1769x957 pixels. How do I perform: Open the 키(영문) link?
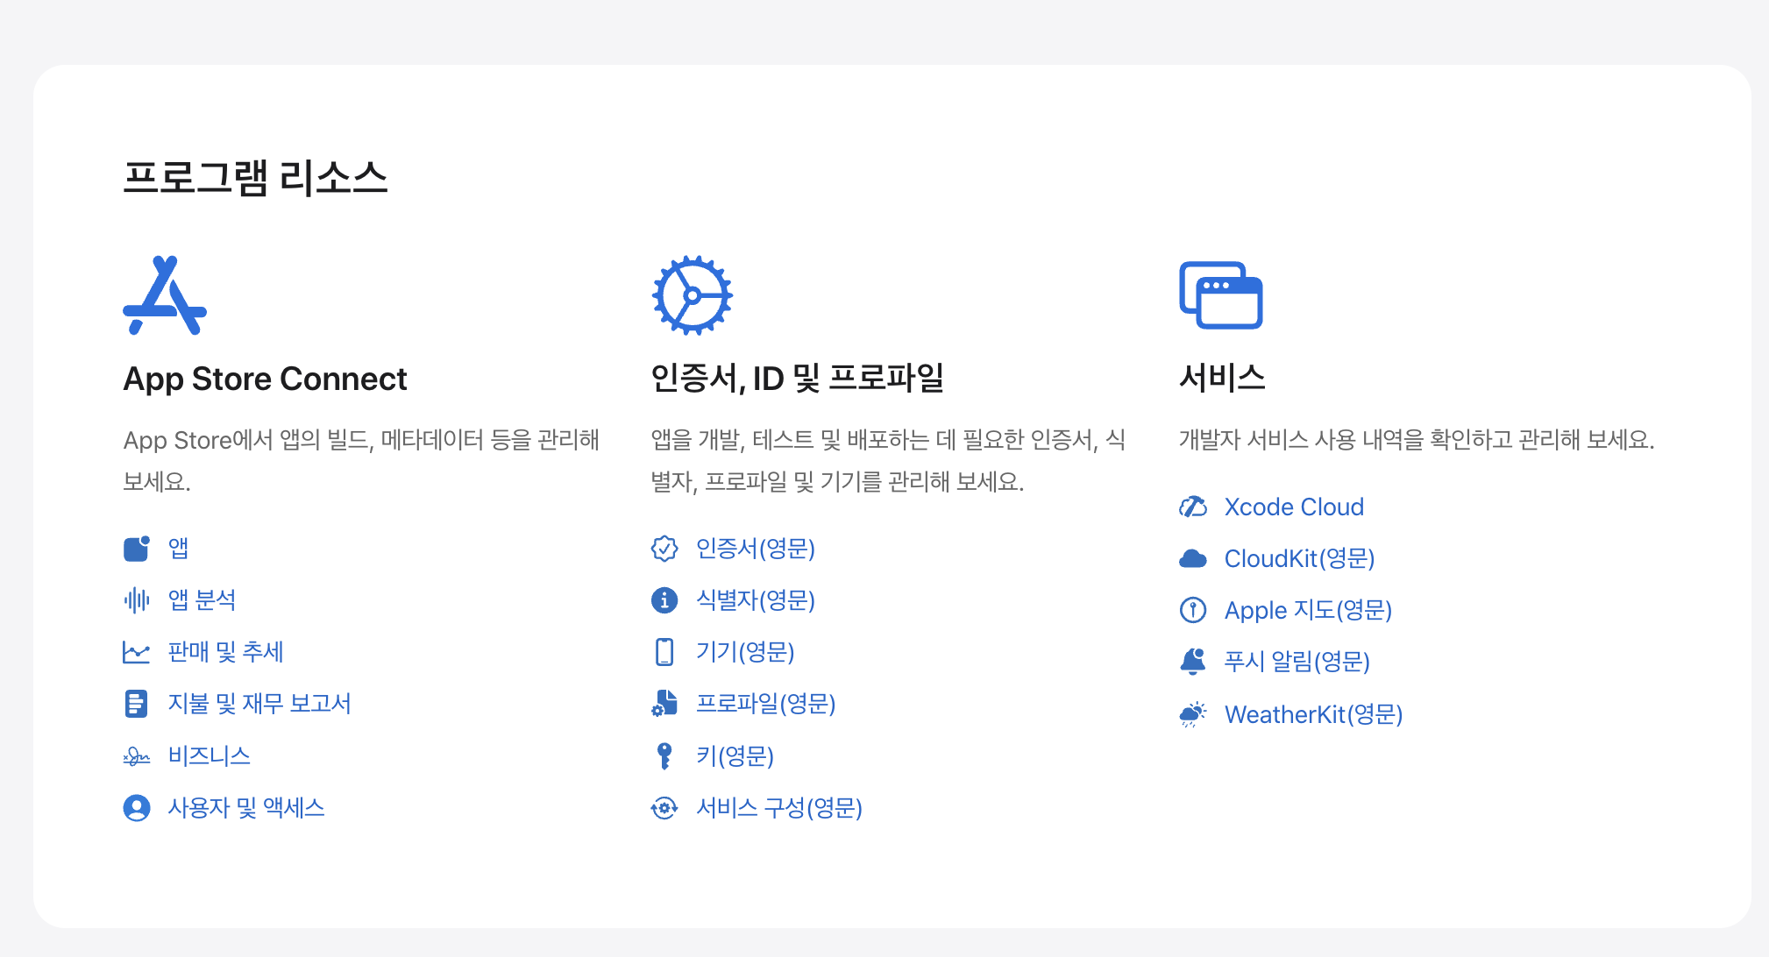pyautogui.click(x=735, y=756)
